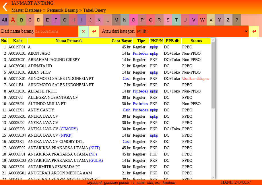
Task: Sort by the Nama Pemasok column header
Action: [x=69, y=41]
